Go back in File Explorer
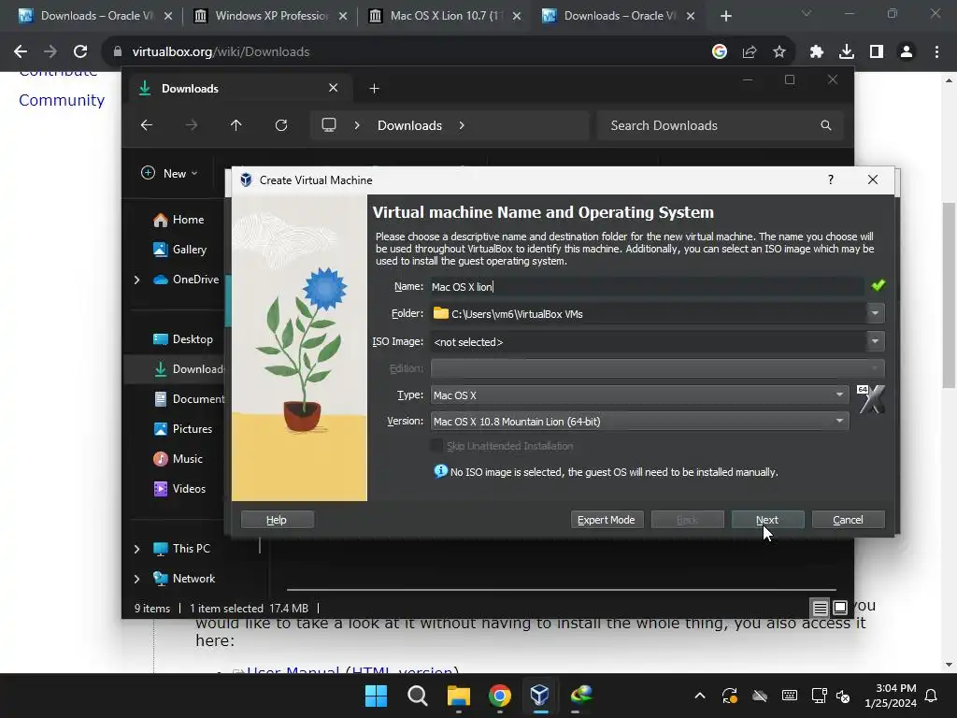957x718 pixels. tap(147, 125)
